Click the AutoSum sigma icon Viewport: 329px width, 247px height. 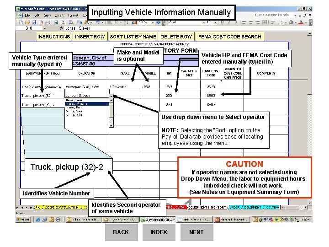point(116,22)
